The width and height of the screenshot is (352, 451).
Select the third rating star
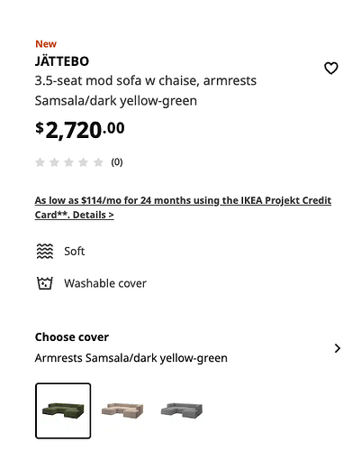[x=68, y=162]
